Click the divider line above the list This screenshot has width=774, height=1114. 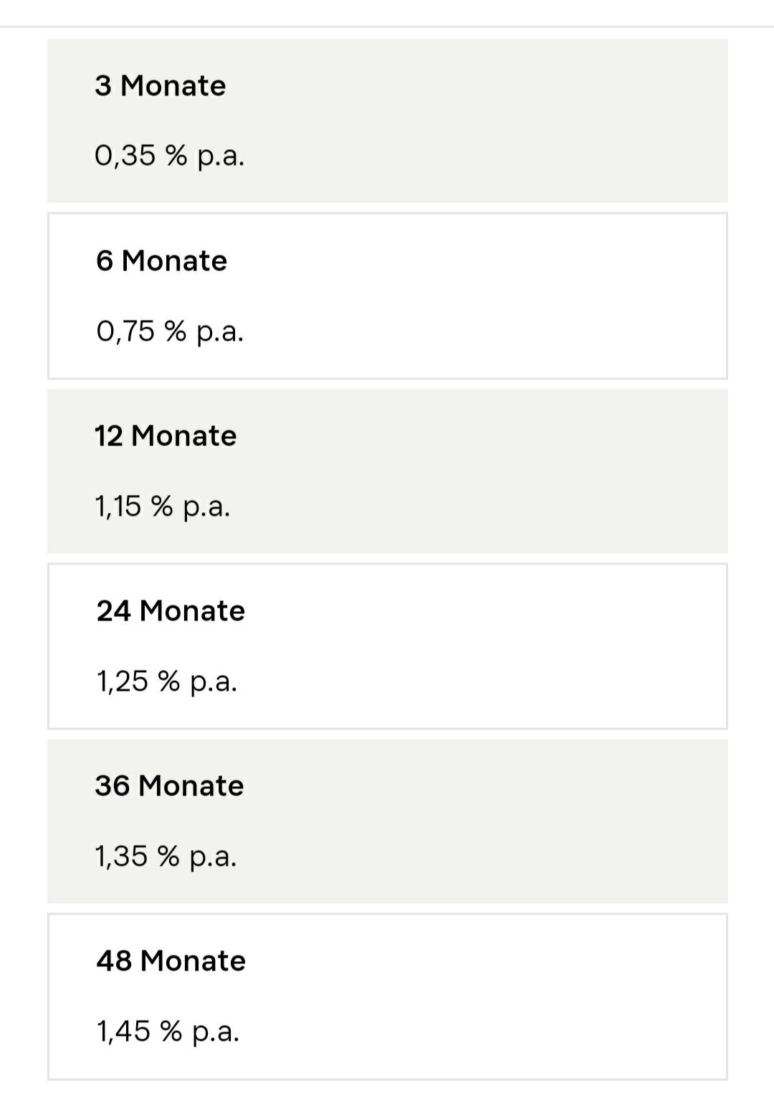[387, 27]
